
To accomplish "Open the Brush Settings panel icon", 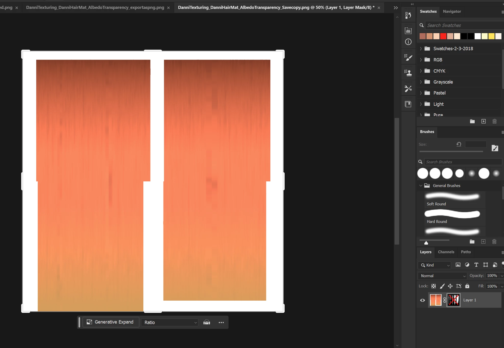I will point(408,58).
